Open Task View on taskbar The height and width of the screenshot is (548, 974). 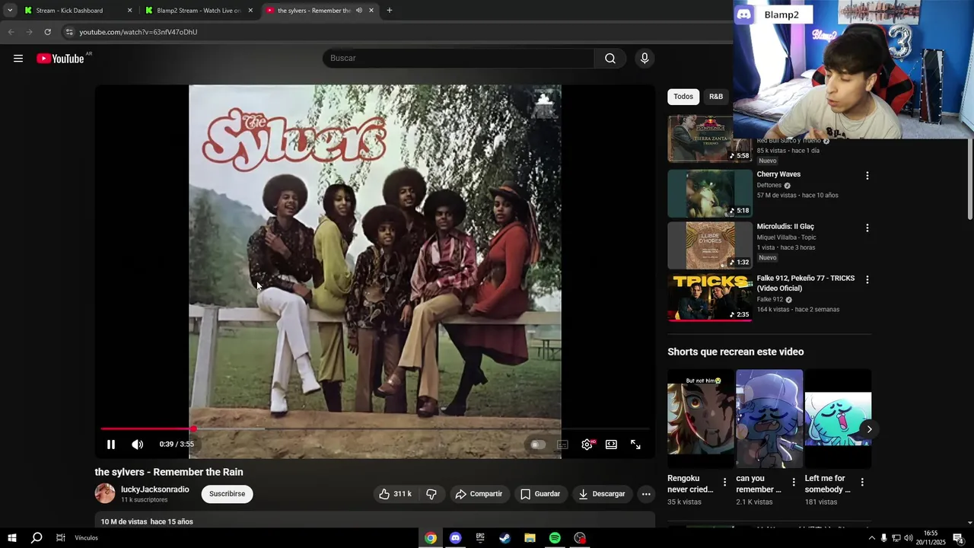point(60,538)
